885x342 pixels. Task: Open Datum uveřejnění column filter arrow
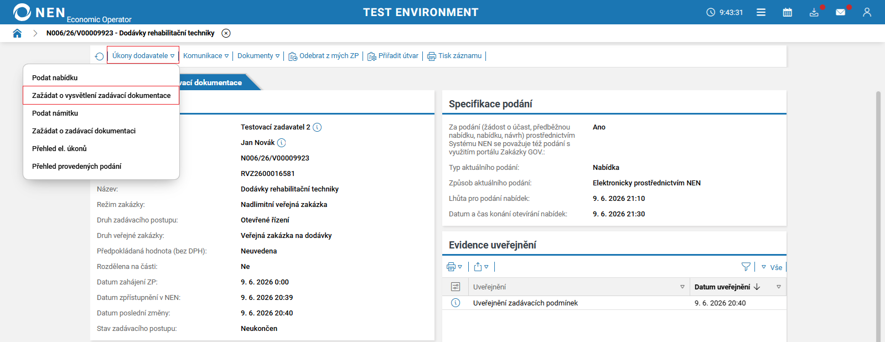(x=779, y=287)
